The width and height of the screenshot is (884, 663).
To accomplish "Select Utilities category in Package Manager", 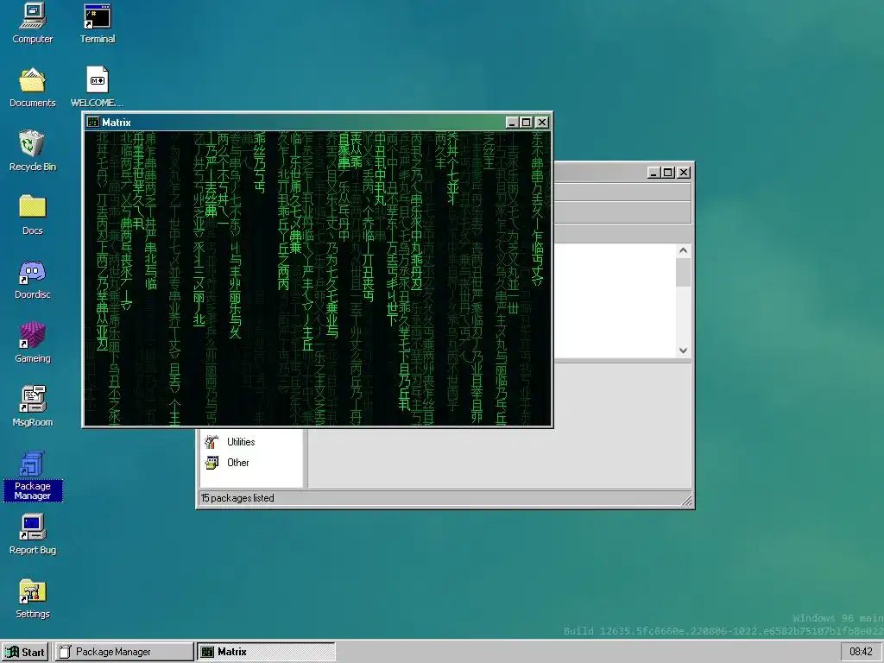I will tap(241, 442).
